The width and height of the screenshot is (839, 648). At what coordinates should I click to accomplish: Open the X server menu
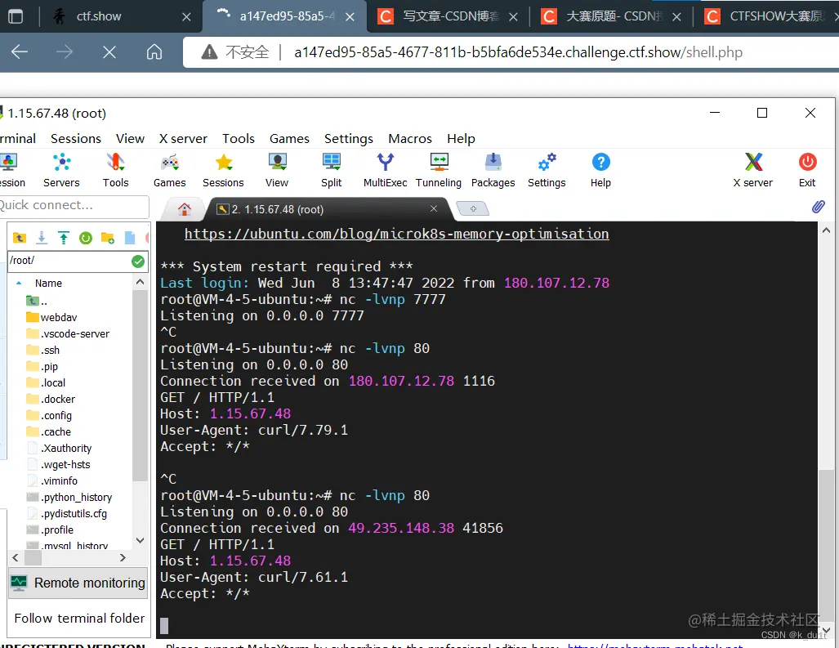[183, 139]
